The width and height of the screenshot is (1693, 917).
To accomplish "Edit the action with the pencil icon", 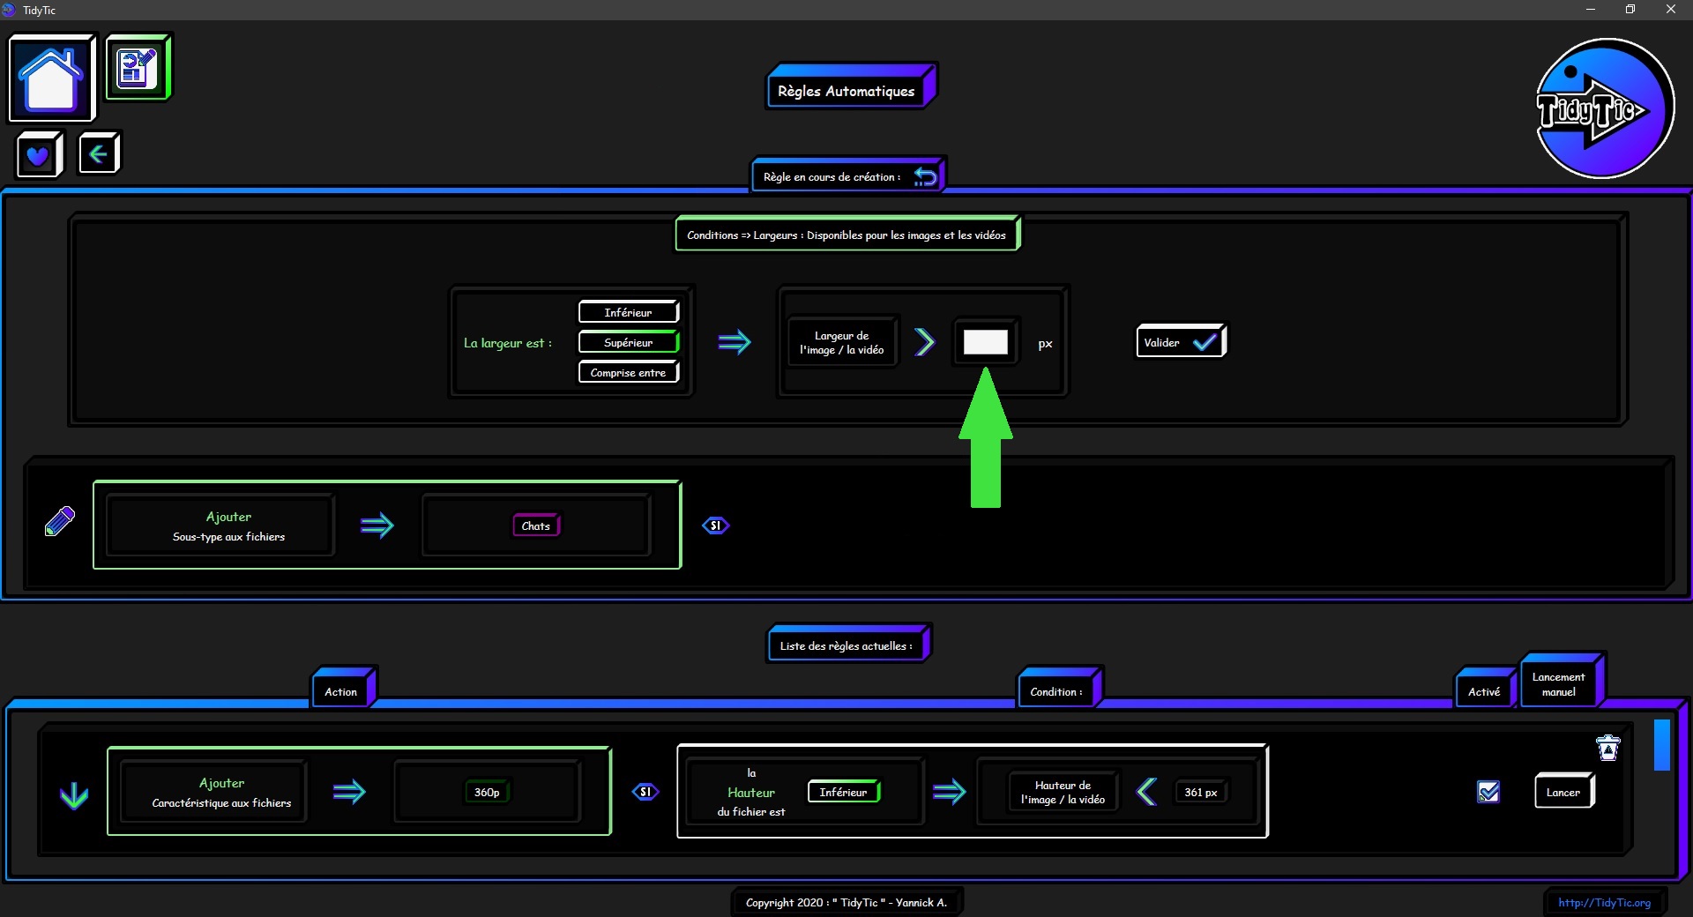I will tap(60, 521).
